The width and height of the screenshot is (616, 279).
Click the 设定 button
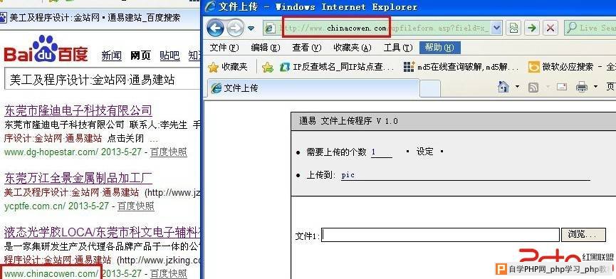coord(424,152)
